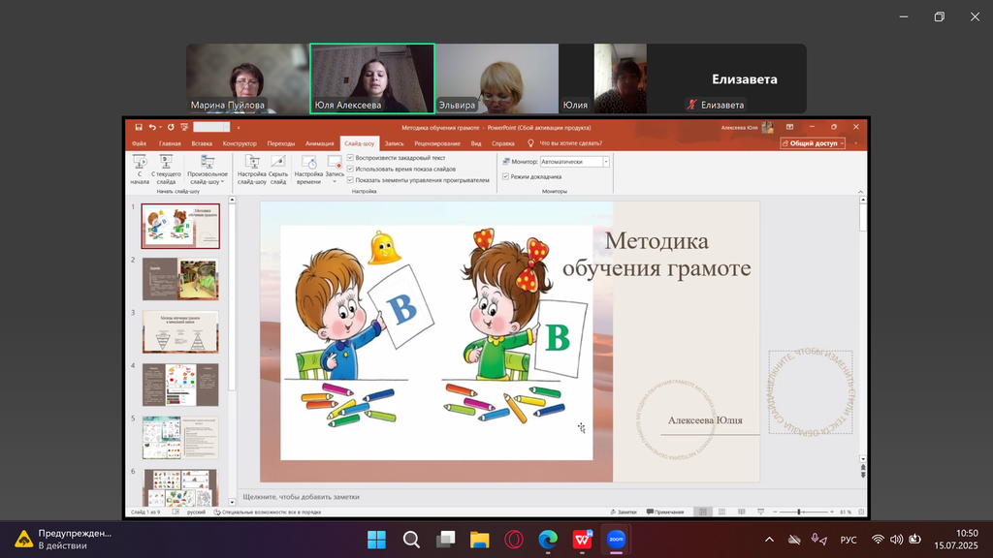Switch to the Вставка ribbon tab
Screen dimensions: 993x558
click(202, 143)
